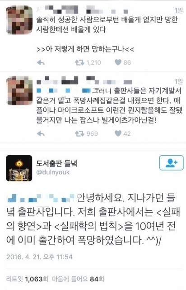This screenshot has width=186, height=290.
Task: Open 도서출판 들녘 profile picture
Action: coord(19,168)
